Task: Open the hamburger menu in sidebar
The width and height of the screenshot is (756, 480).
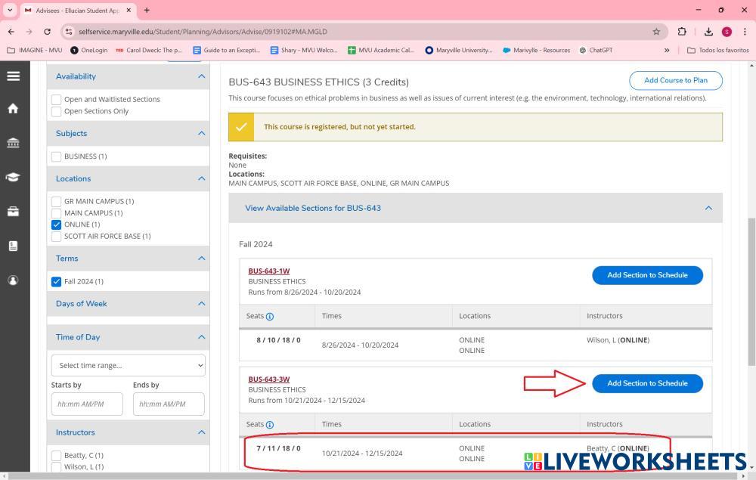Action: pyautogui.click(x=13, y=76)
